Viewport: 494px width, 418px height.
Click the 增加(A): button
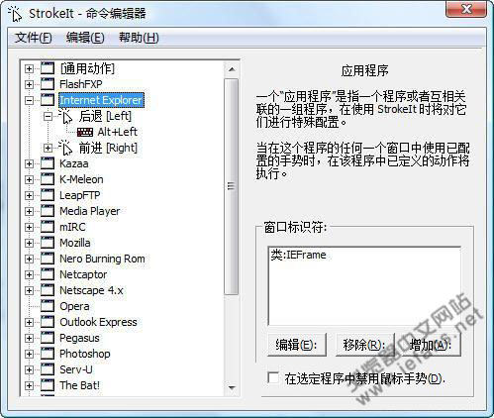431,345
